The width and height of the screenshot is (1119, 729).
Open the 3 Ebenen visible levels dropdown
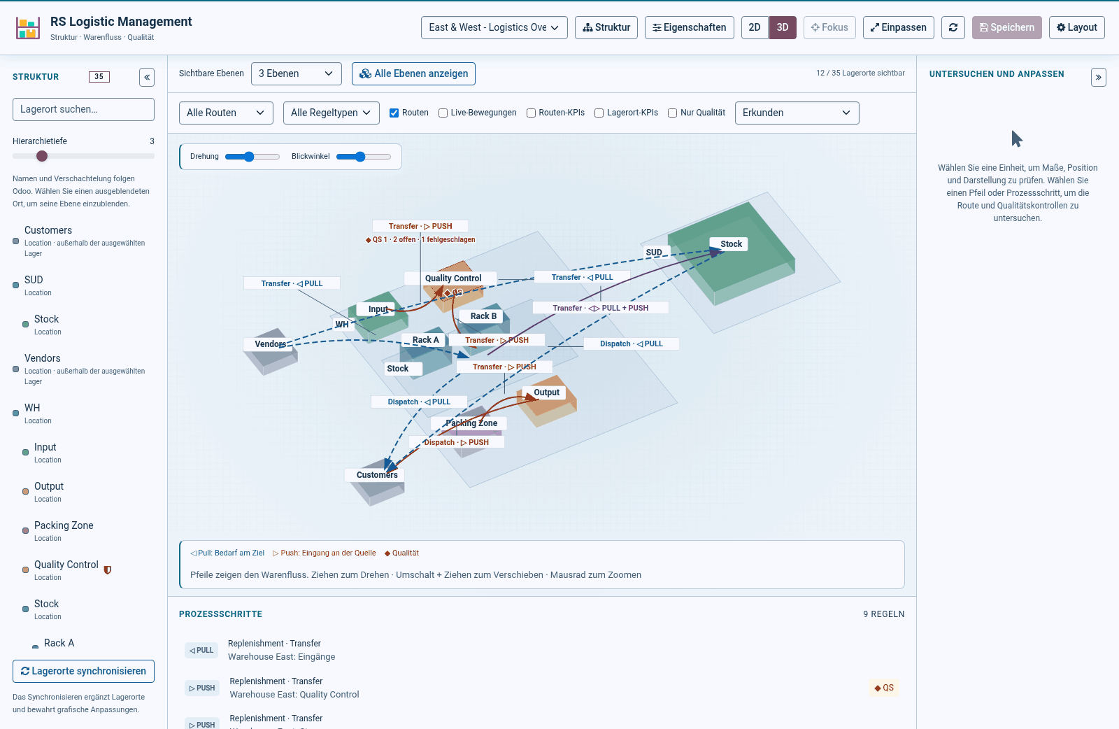(297, 73)
